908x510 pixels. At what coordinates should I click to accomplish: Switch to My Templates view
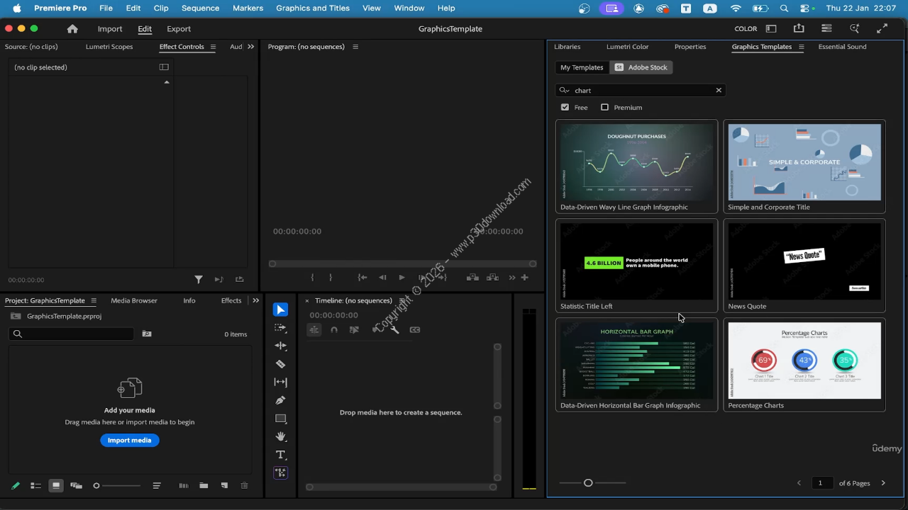pyautogui.click(x=582, y=67)
